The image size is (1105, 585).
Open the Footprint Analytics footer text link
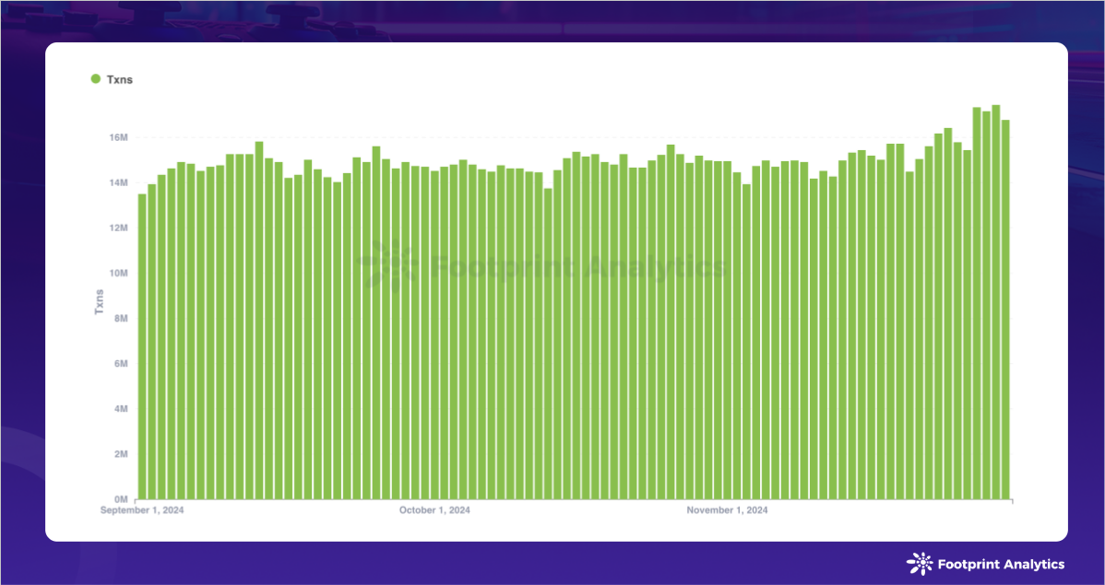[1000, 564]
